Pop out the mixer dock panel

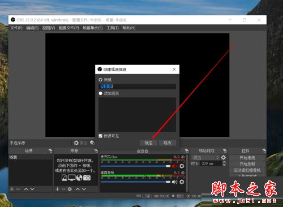click(x=187, y=150)
